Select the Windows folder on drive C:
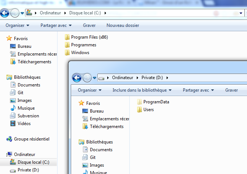The height and width of the screenshot is (174, 247). (80, 53)
